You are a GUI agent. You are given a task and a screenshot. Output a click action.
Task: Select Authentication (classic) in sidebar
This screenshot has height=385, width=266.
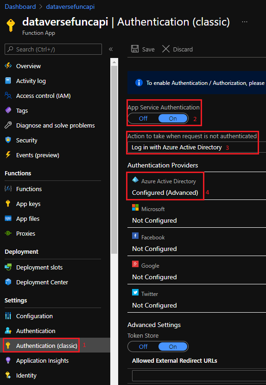tap(55, 346)
